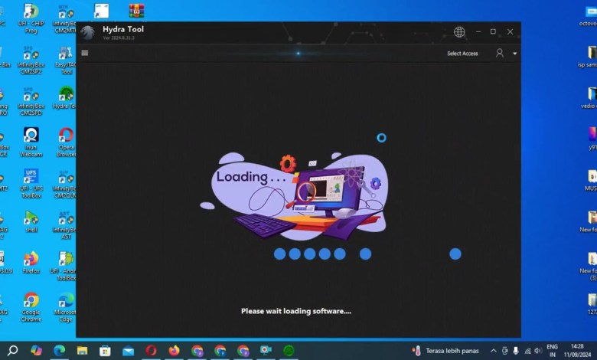The height and width of the screenshot is (360, 597).
Task: Select the Iriun Webcam desktop icon
Action: (x=31, y=142)
